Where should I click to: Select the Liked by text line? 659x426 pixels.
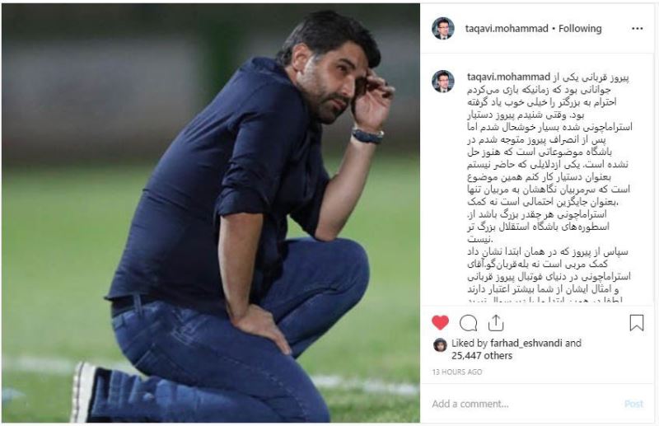tap(516, 349)
